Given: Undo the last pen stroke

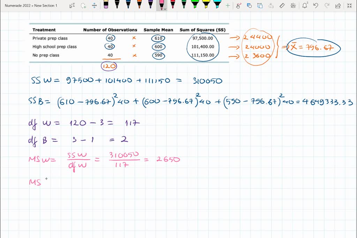Looking at the screenshot, I should (316, 6).
